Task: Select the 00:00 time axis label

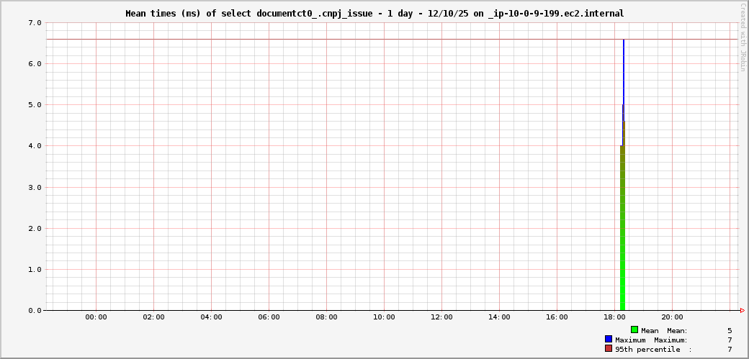Action: tap(96, 317)
